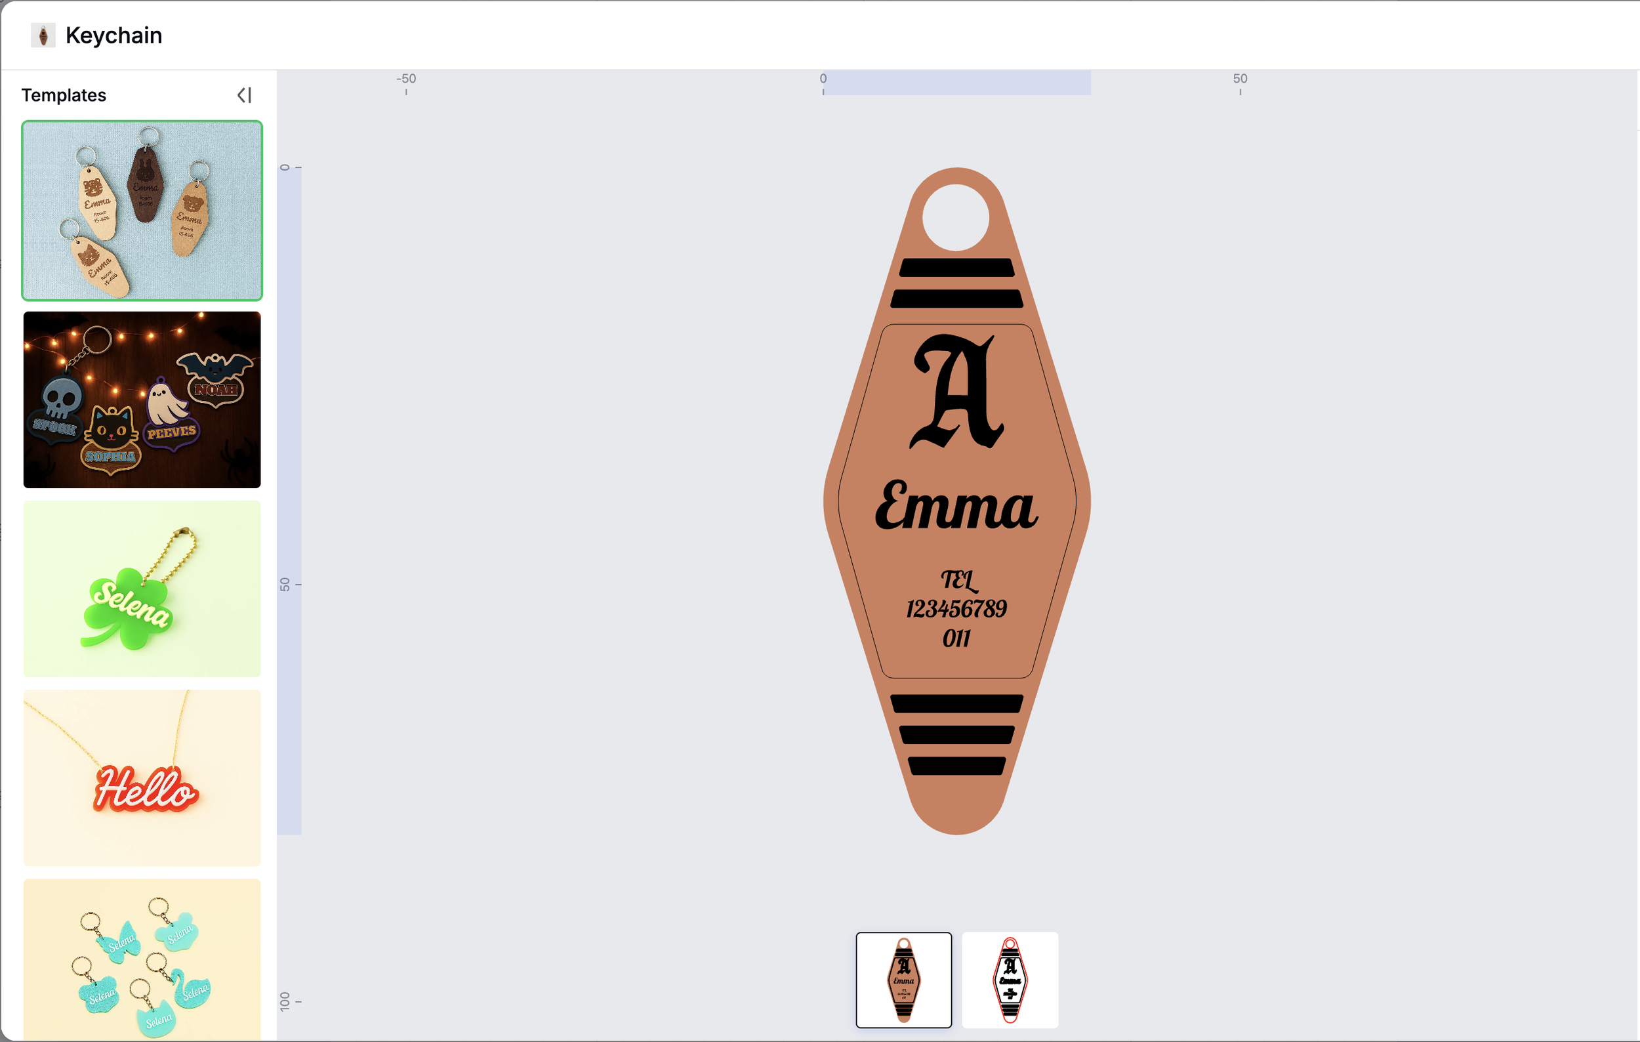The height and width of the screenshot is (1042, 1640).
Task: Select the Halloween keychains template
Action: pyautogui.click(x=142, y=400)
